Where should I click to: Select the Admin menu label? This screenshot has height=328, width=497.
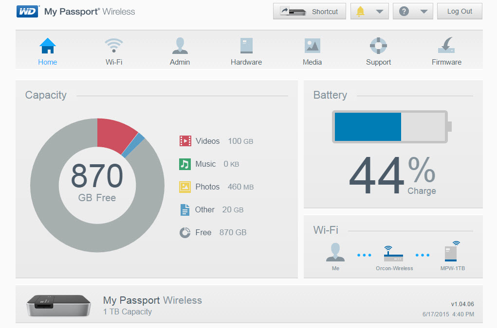click(180, 62)
